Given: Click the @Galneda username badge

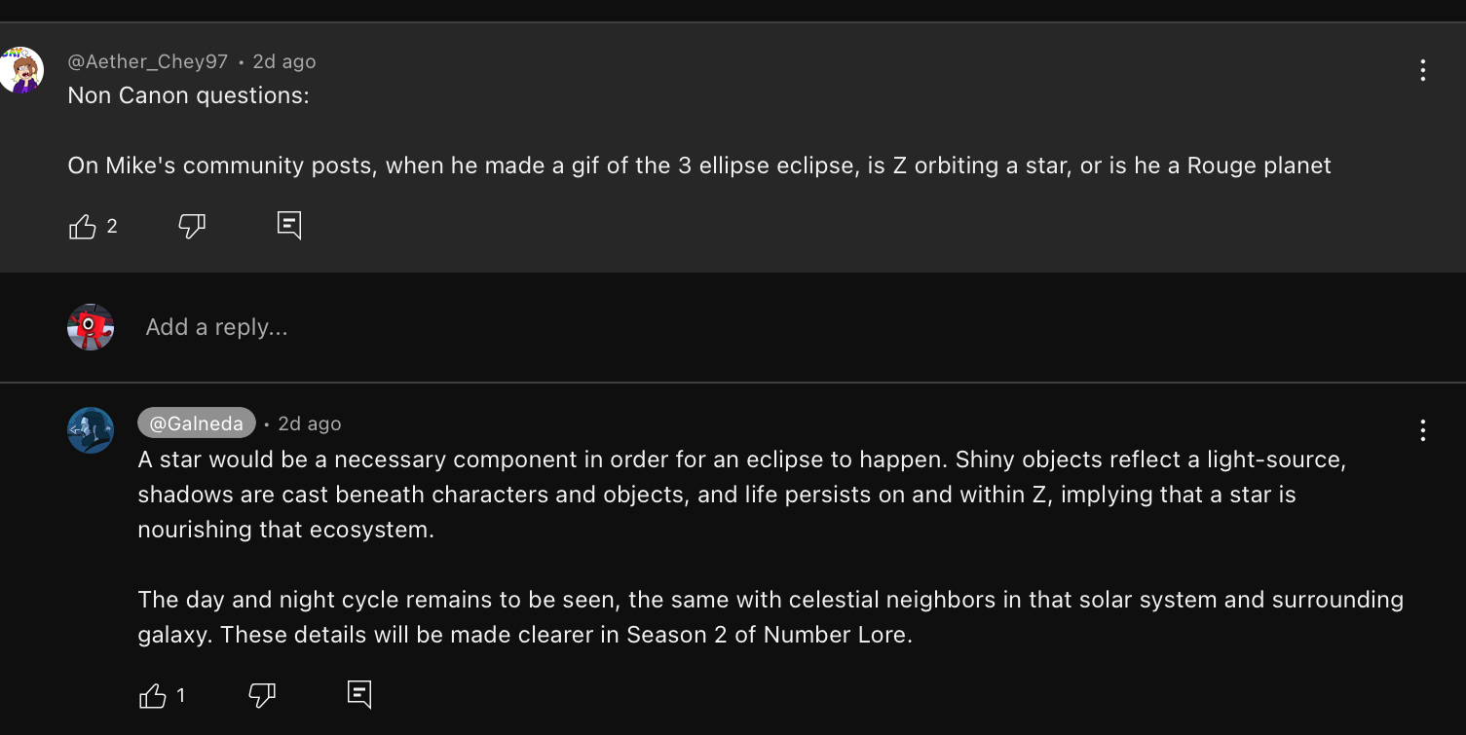Looking at the screenshot, I should (197, 423).
